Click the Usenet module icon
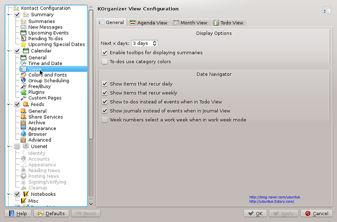The width and height of the screenshot is (337, 222). pos(26,146)
